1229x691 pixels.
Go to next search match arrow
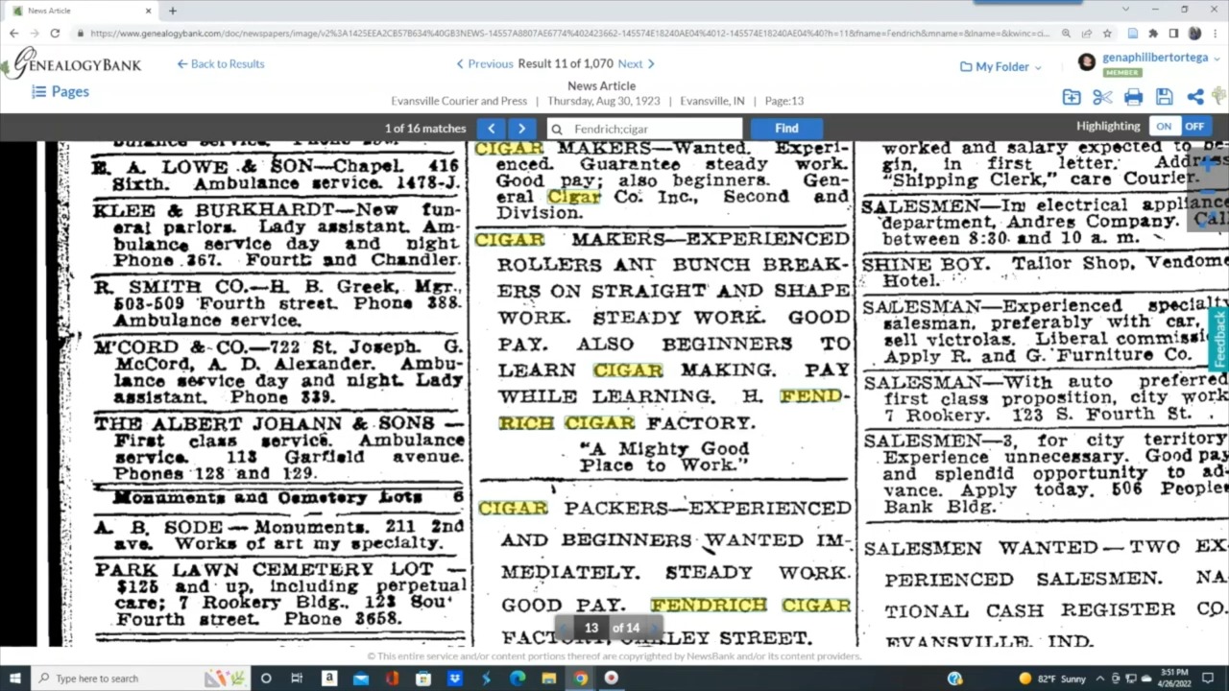[x=521, y=129]
